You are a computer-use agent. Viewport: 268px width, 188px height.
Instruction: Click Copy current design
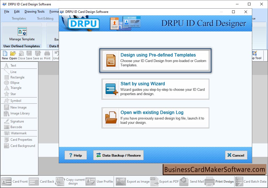70,182
